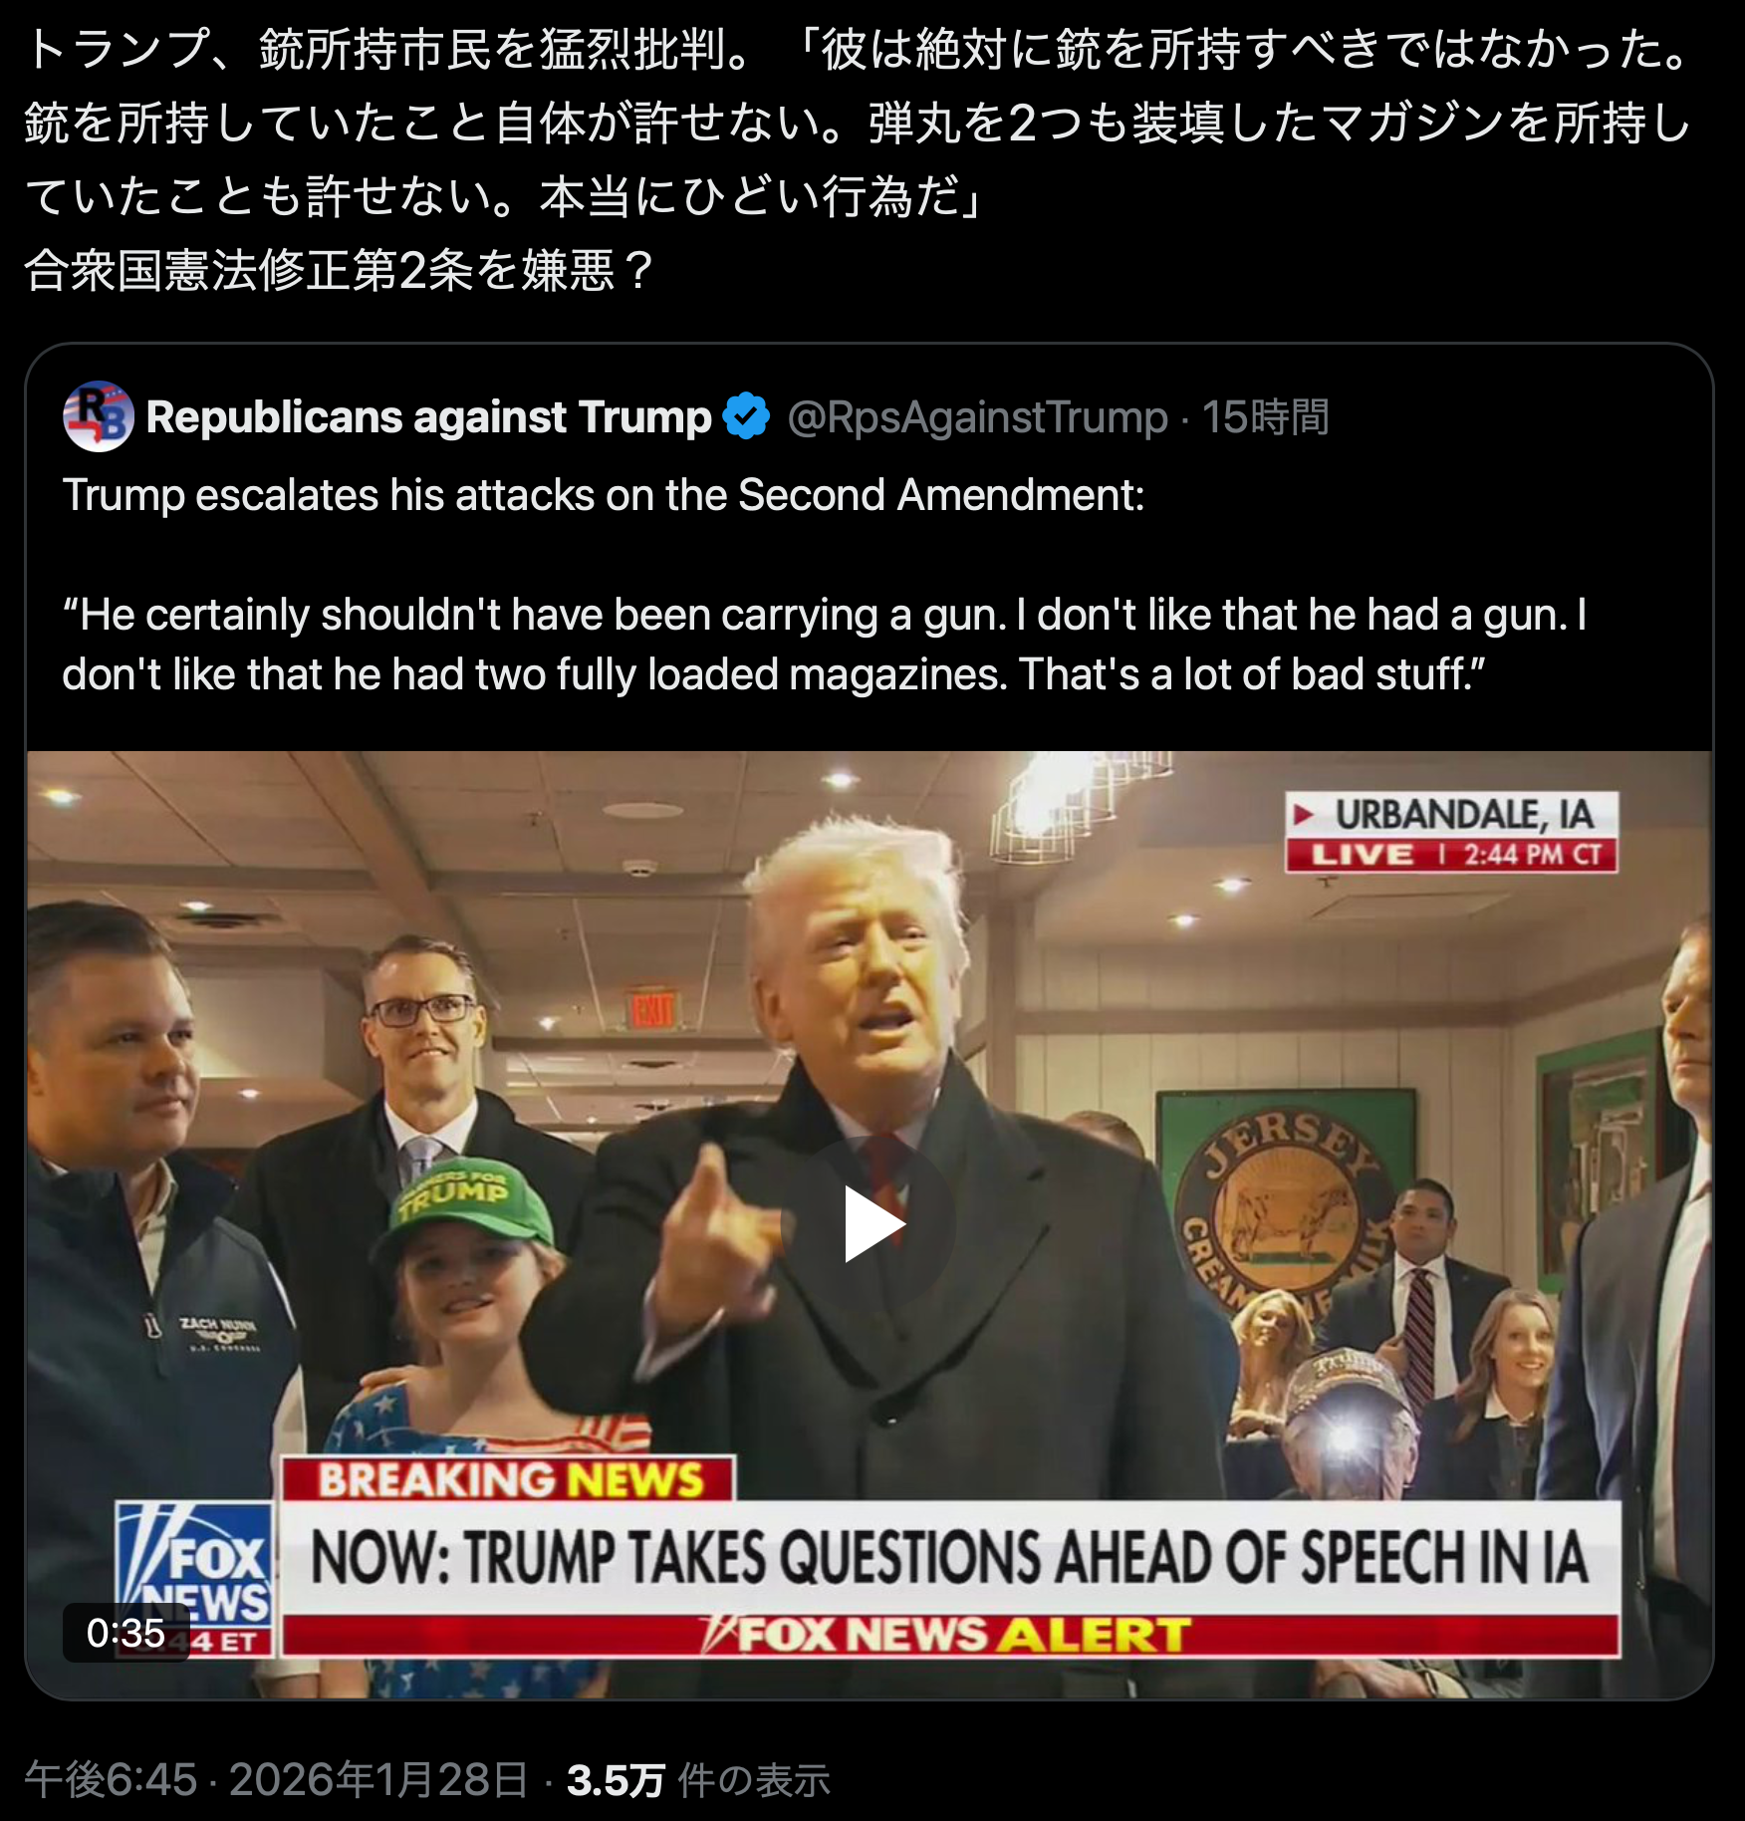Click the Fox News Alert ticker strip
This screenshot has height=1821, width=1745.
tap(951, 1635)
